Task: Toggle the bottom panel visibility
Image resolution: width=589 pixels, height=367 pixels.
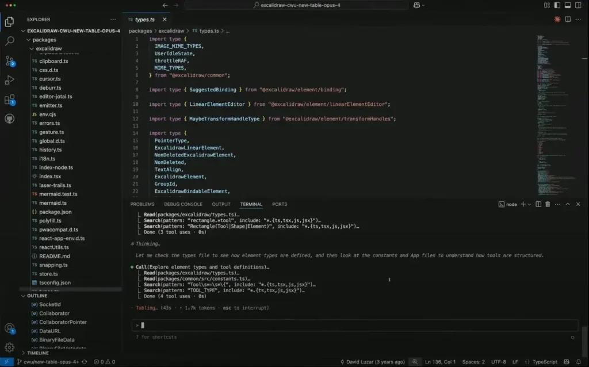Action: click(568, 5)
